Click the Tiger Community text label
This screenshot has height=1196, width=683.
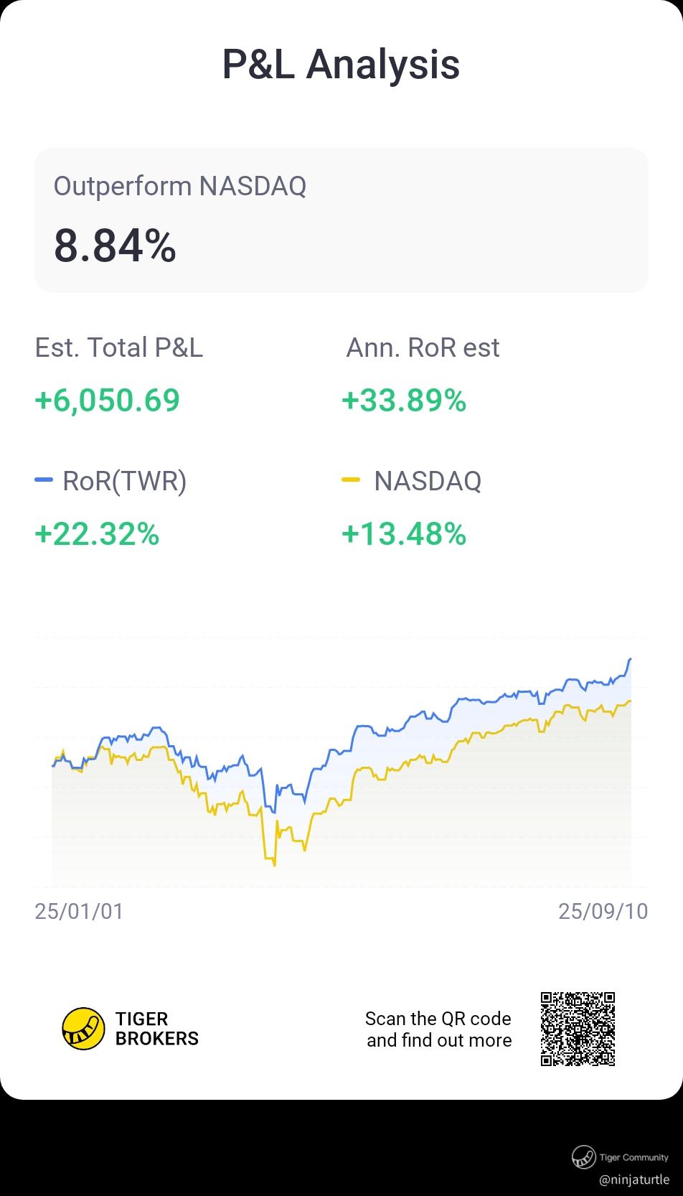(x=633, y=1157)
